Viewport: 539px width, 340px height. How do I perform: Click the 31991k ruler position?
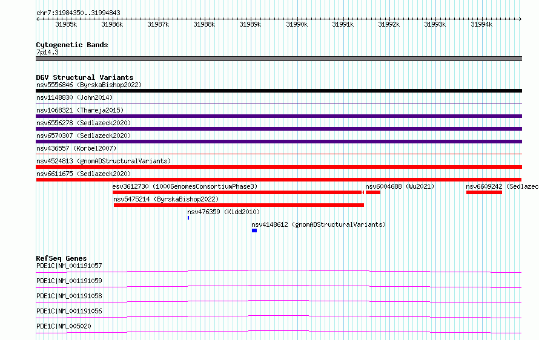(343, 24)
